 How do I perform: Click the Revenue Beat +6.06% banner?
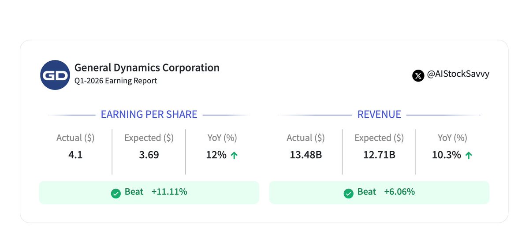click(379, 192)
